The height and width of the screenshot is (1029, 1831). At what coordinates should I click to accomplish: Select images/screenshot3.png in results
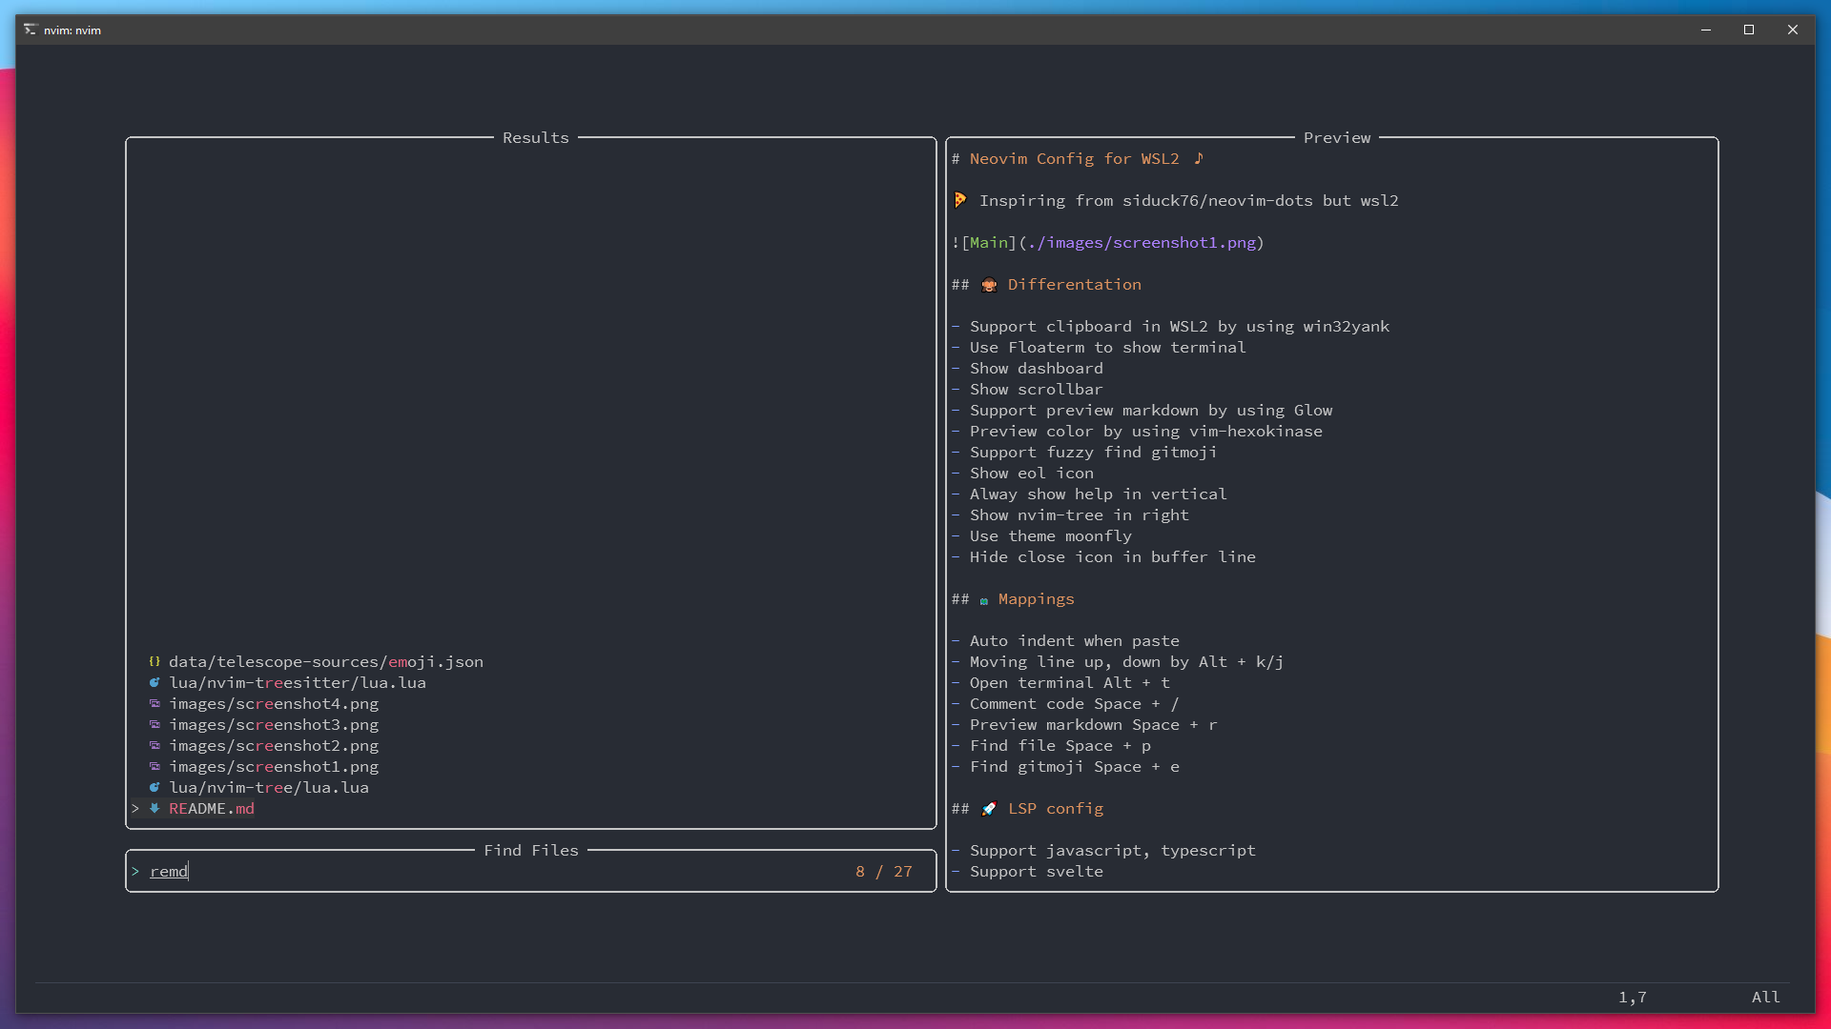click(x=274, y=724)
